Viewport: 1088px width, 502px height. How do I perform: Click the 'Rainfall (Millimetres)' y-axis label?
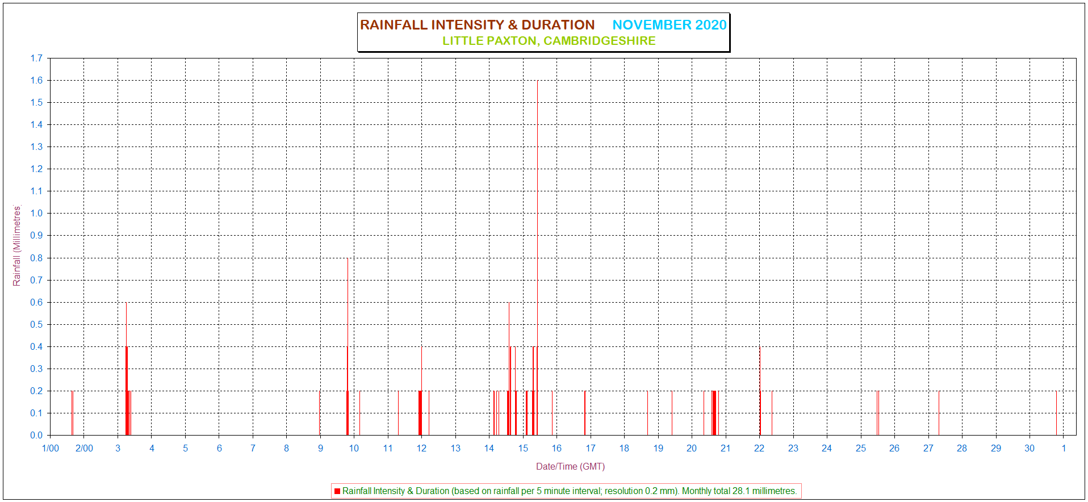(17, 245)
